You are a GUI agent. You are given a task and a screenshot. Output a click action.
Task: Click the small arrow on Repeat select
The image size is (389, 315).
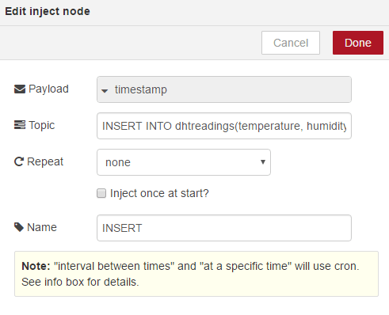263,162
